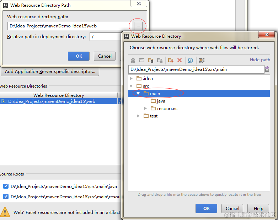Click the warning triangle icon near Web Facet message
Screen dimensions: 278x220
coord(5,212)
